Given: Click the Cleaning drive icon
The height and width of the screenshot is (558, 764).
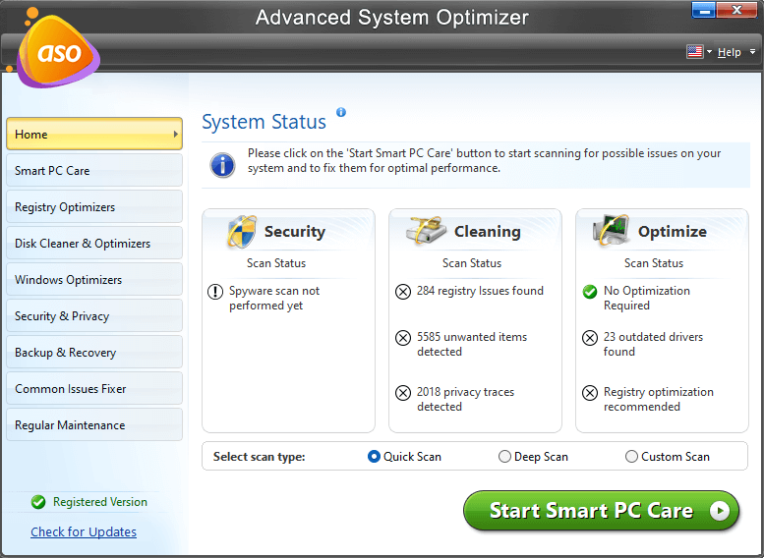Looking at the screenshot, I should (x=427, y=230).
